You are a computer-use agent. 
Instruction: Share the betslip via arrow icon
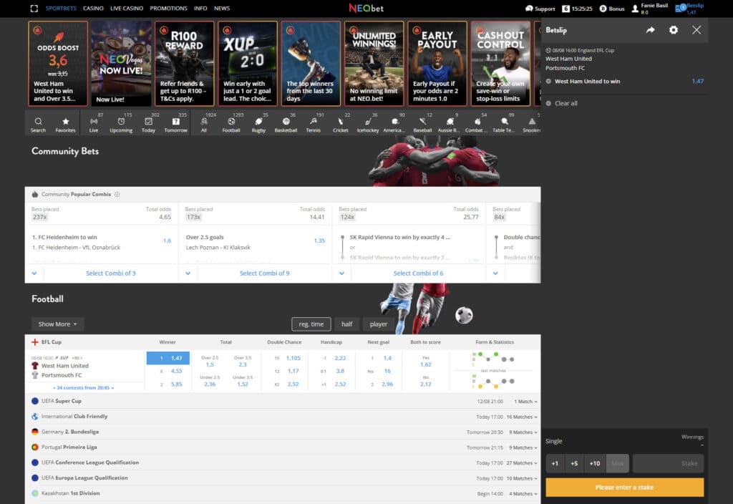pos(650,30)
